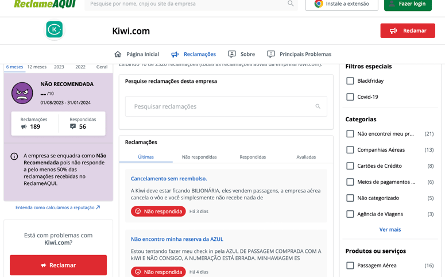Image resolution: width=445 pixels, height=277 pixels.
Task: Click the megaphone icon in the sidebar Reclamar button
Action: [44, 265]
